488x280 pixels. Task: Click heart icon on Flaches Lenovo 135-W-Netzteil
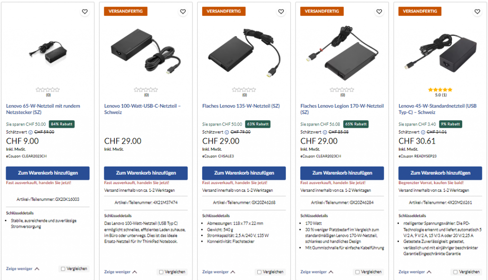click(x=281, y=12)
